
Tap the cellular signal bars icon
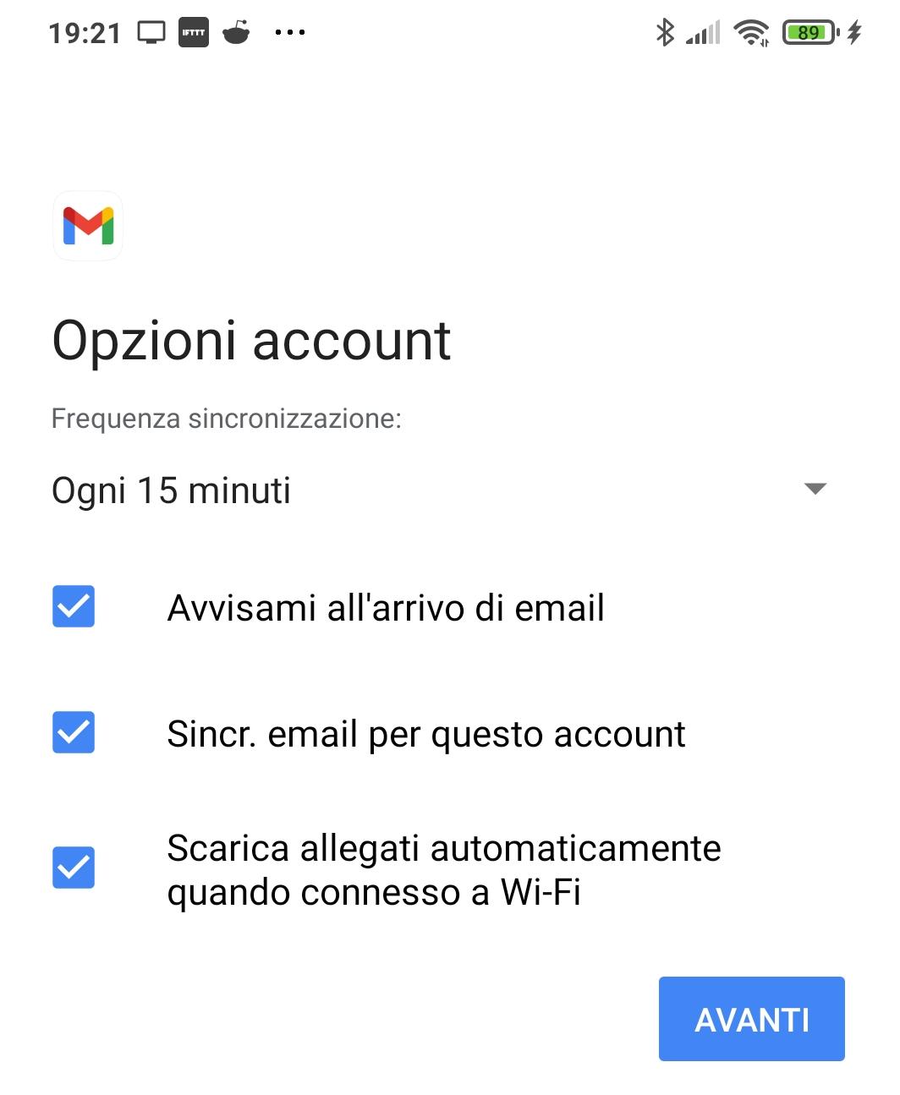coord(703,33)
